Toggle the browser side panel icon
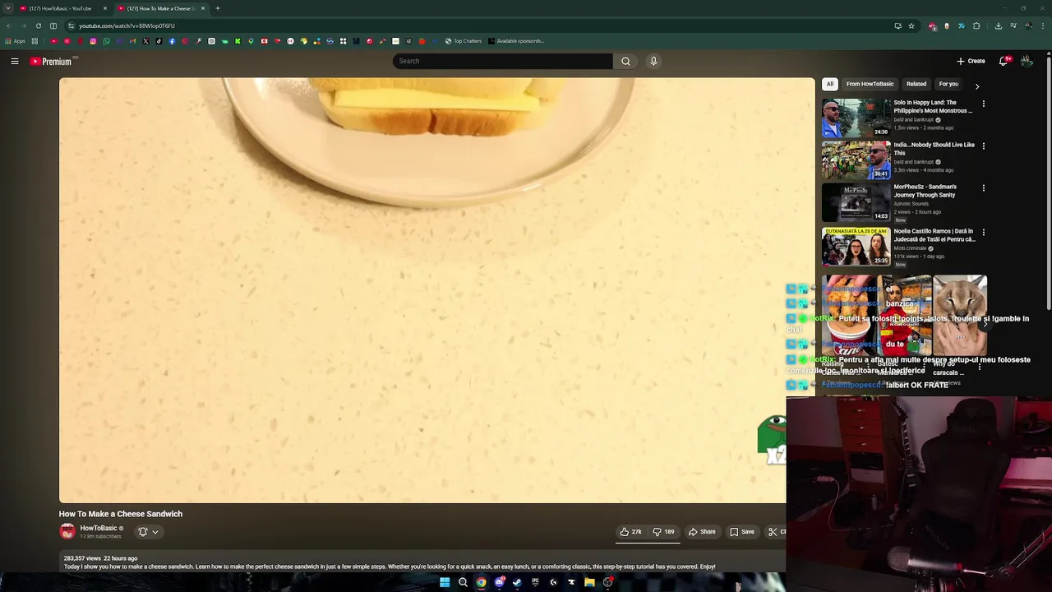Image resolution: width=1052 pixels, height=592 pixels. (x=53, y=25)
